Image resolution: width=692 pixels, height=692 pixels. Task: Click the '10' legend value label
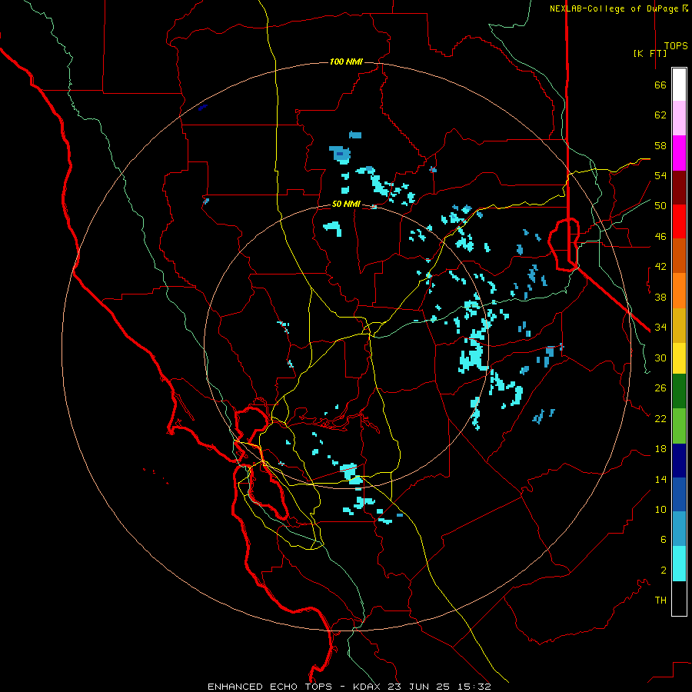click(660, 509)
